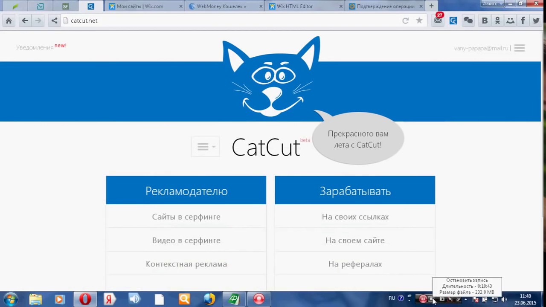
Task: Open the orange magnifier taskbar icon
Action: point(184,299)
